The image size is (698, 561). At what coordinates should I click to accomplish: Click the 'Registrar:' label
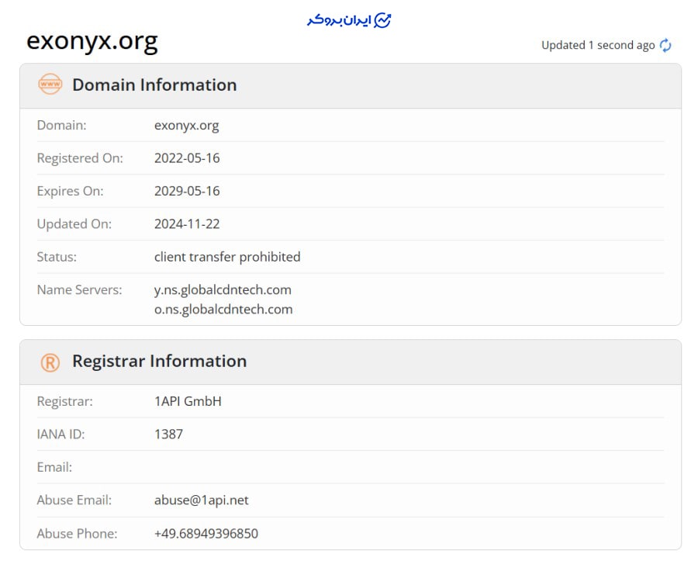pyautogui.click(x=65, y=402)
